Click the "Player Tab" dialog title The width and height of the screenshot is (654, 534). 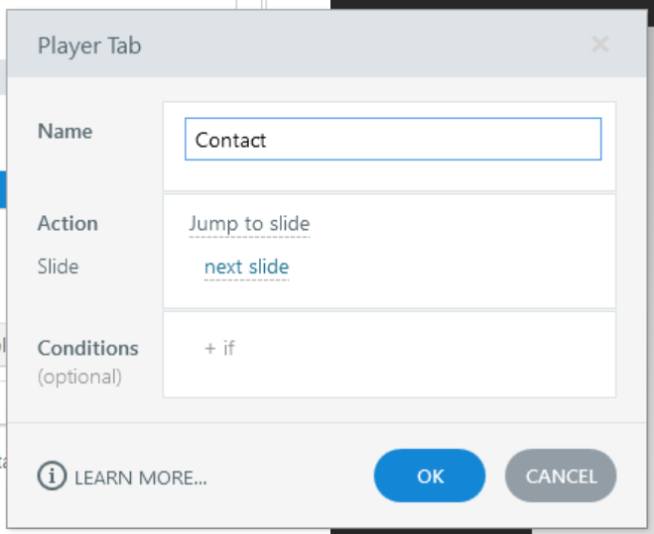[x=89, y=46]
